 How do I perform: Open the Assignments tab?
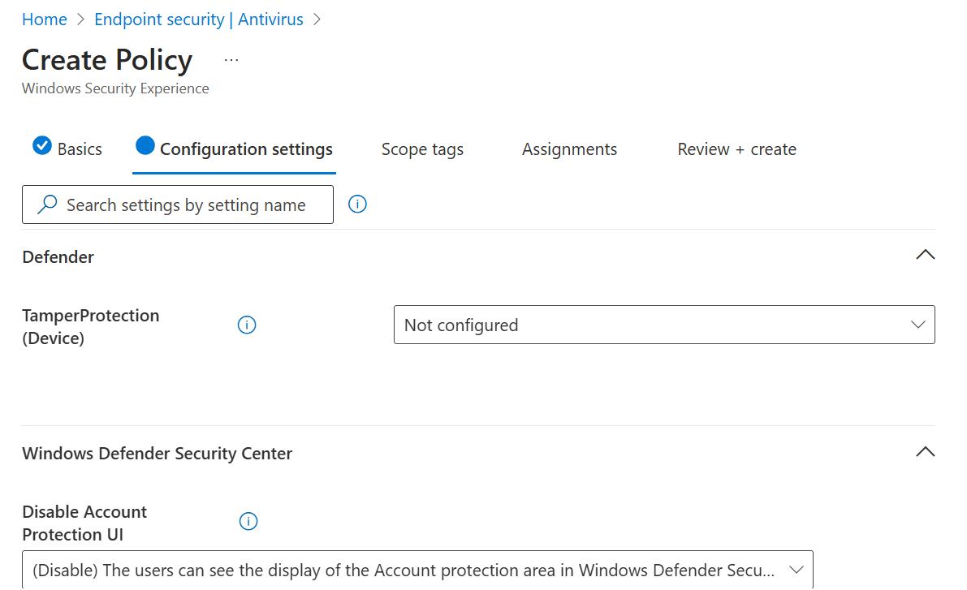(x=569, y=149)
